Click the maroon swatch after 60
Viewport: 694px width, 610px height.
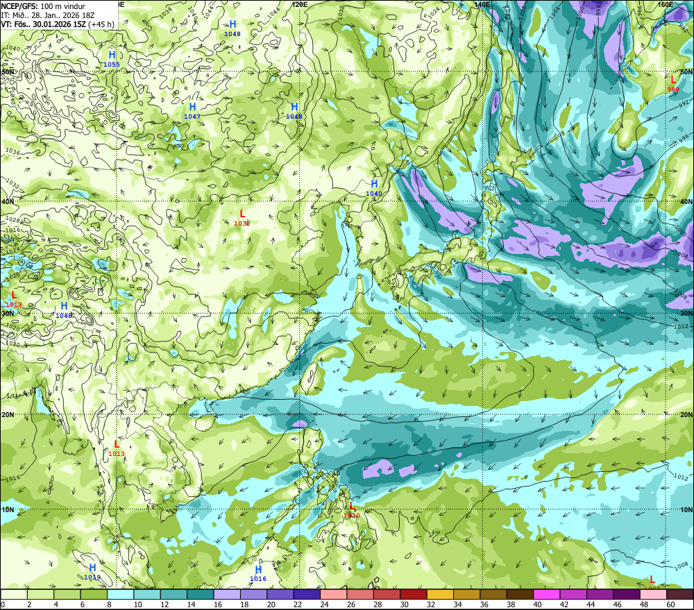pyautogui.click(x=680, y=594)
